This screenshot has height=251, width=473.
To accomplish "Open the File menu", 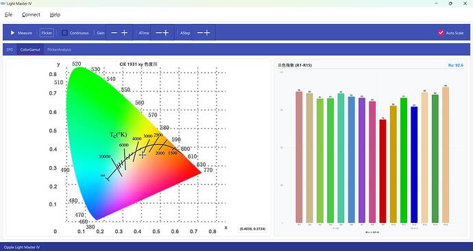I will 9,14.
